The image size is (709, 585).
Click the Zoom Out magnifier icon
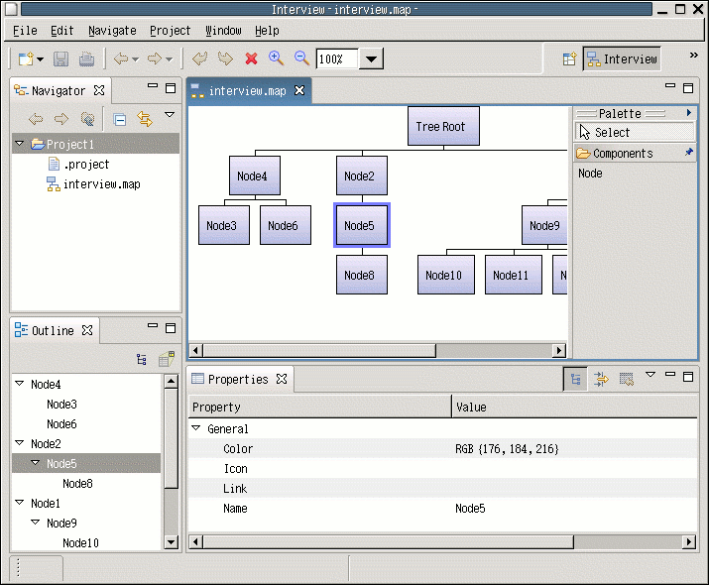(301, 59)
